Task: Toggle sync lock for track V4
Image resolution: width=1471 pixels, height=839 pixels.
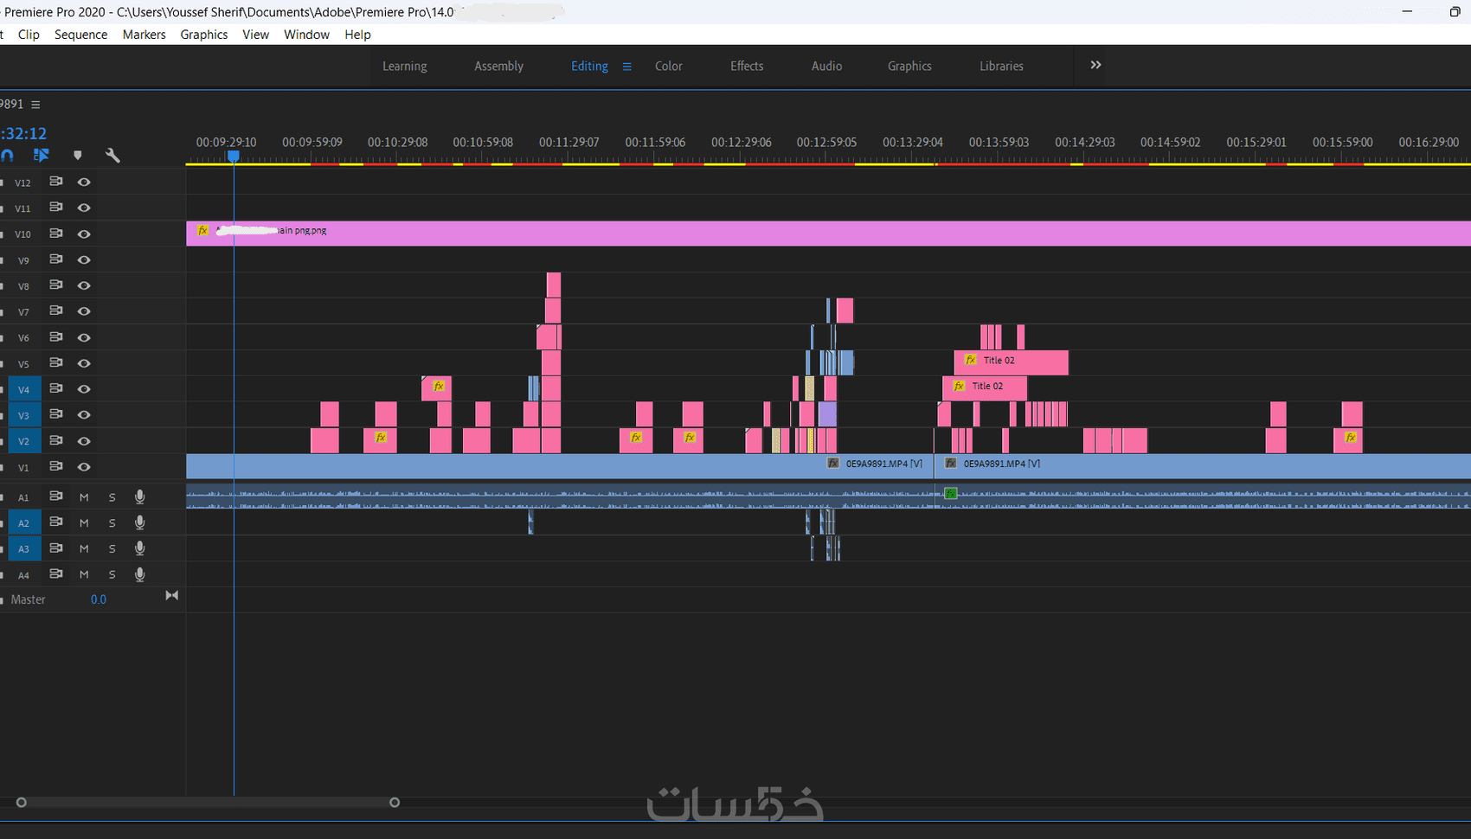Action: pyautogui.click(x=56, y=388)
